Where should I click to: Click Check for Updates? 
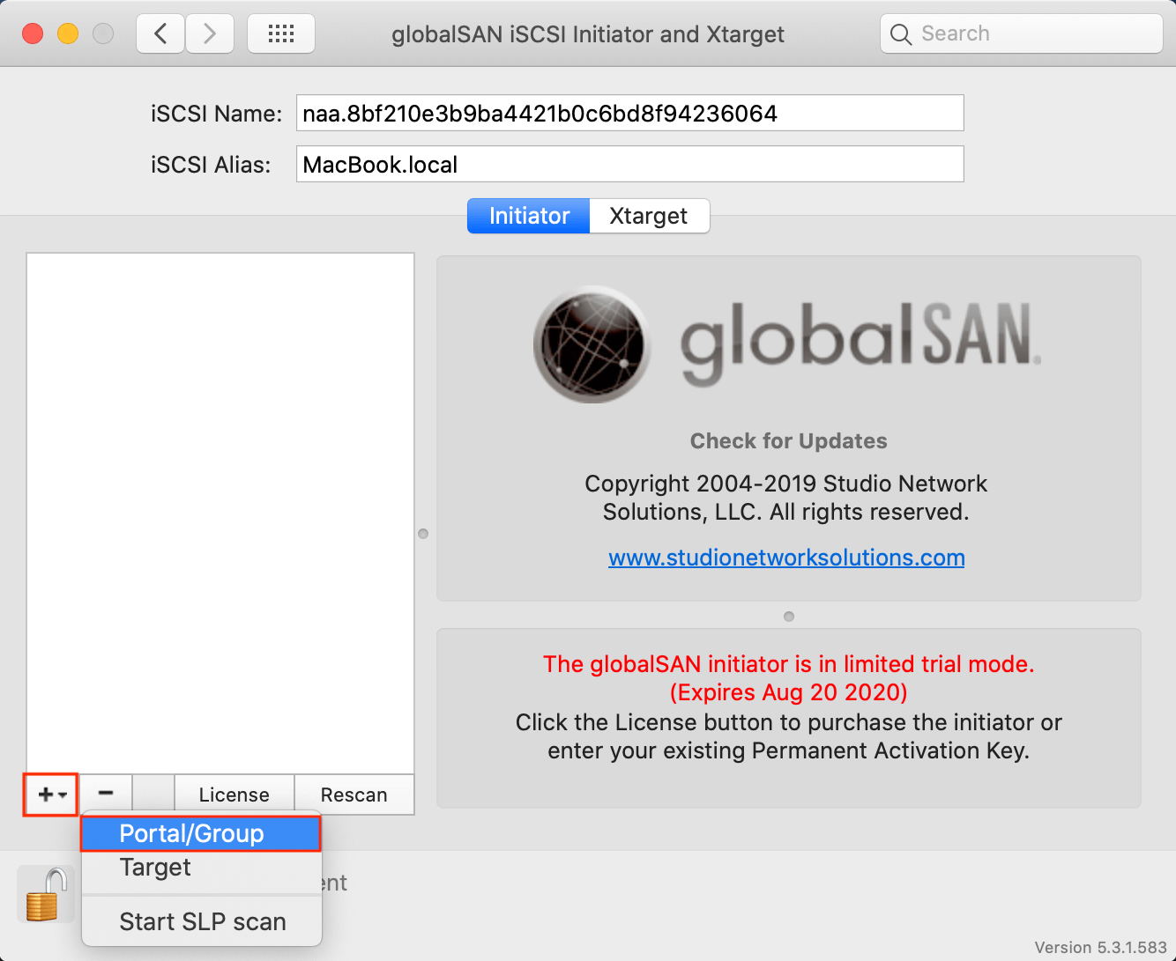pos(788,441)
